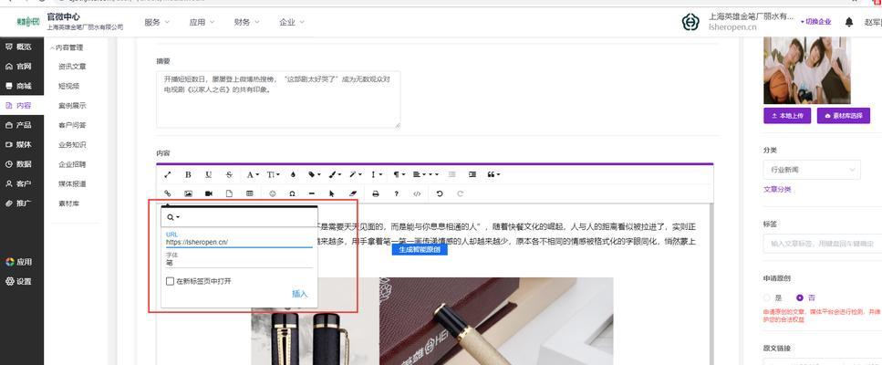
Task: Select 是 radio for 申请原创
Action: pos(767,297)
